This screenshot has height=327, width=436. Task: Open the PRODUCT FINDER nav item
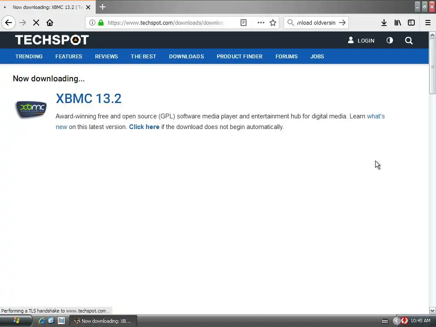tap(240, 57)
